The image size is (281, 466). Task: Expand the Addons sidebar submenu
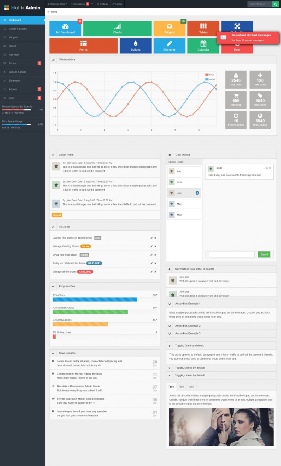coord(22,89)
